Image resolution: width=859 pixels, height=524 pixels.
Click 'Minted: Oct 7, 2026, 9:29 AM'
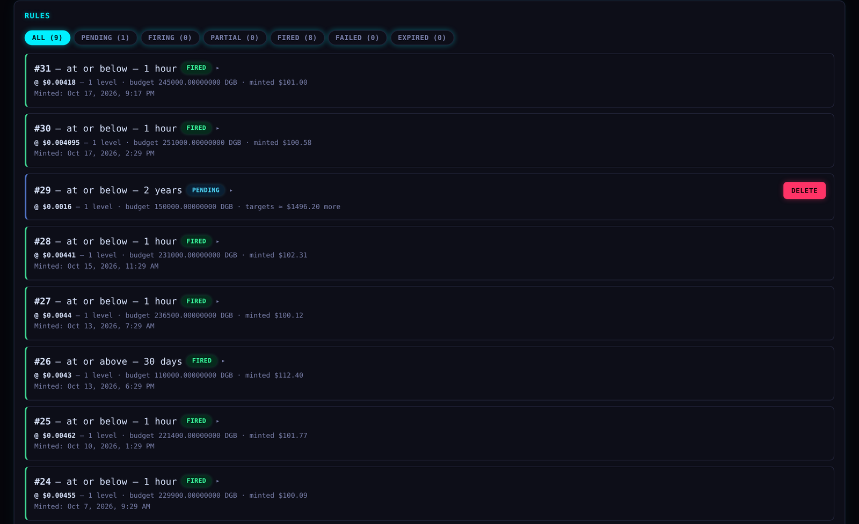(x=92, y=506)
